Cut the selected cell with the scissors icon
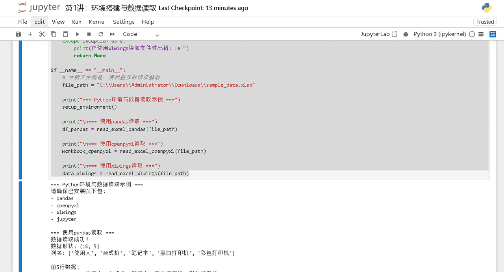Image resolution: width=504 pixels, height=272 pixels. pos(42,34)
